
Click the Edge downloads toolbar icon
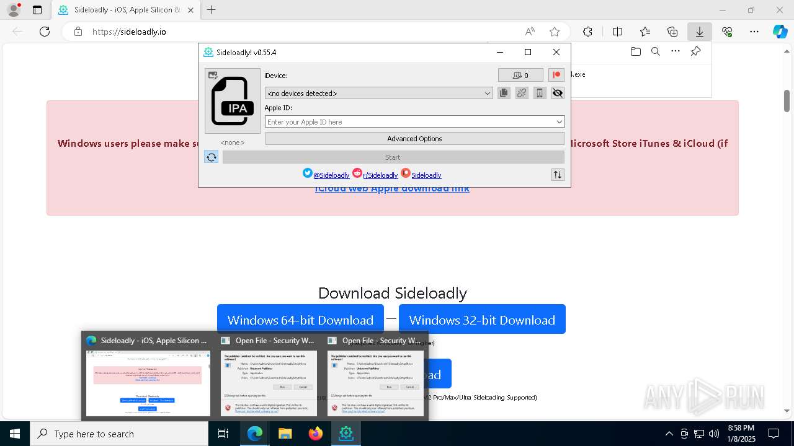tap(699, 32)
